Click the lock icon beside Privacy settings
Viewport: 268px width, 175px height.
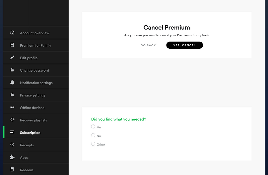pos(12,95)
